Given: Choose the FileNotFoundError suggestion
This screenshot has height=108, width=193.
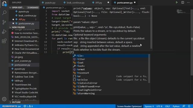Looking at the screenshot, I should [x=110, y=86].
